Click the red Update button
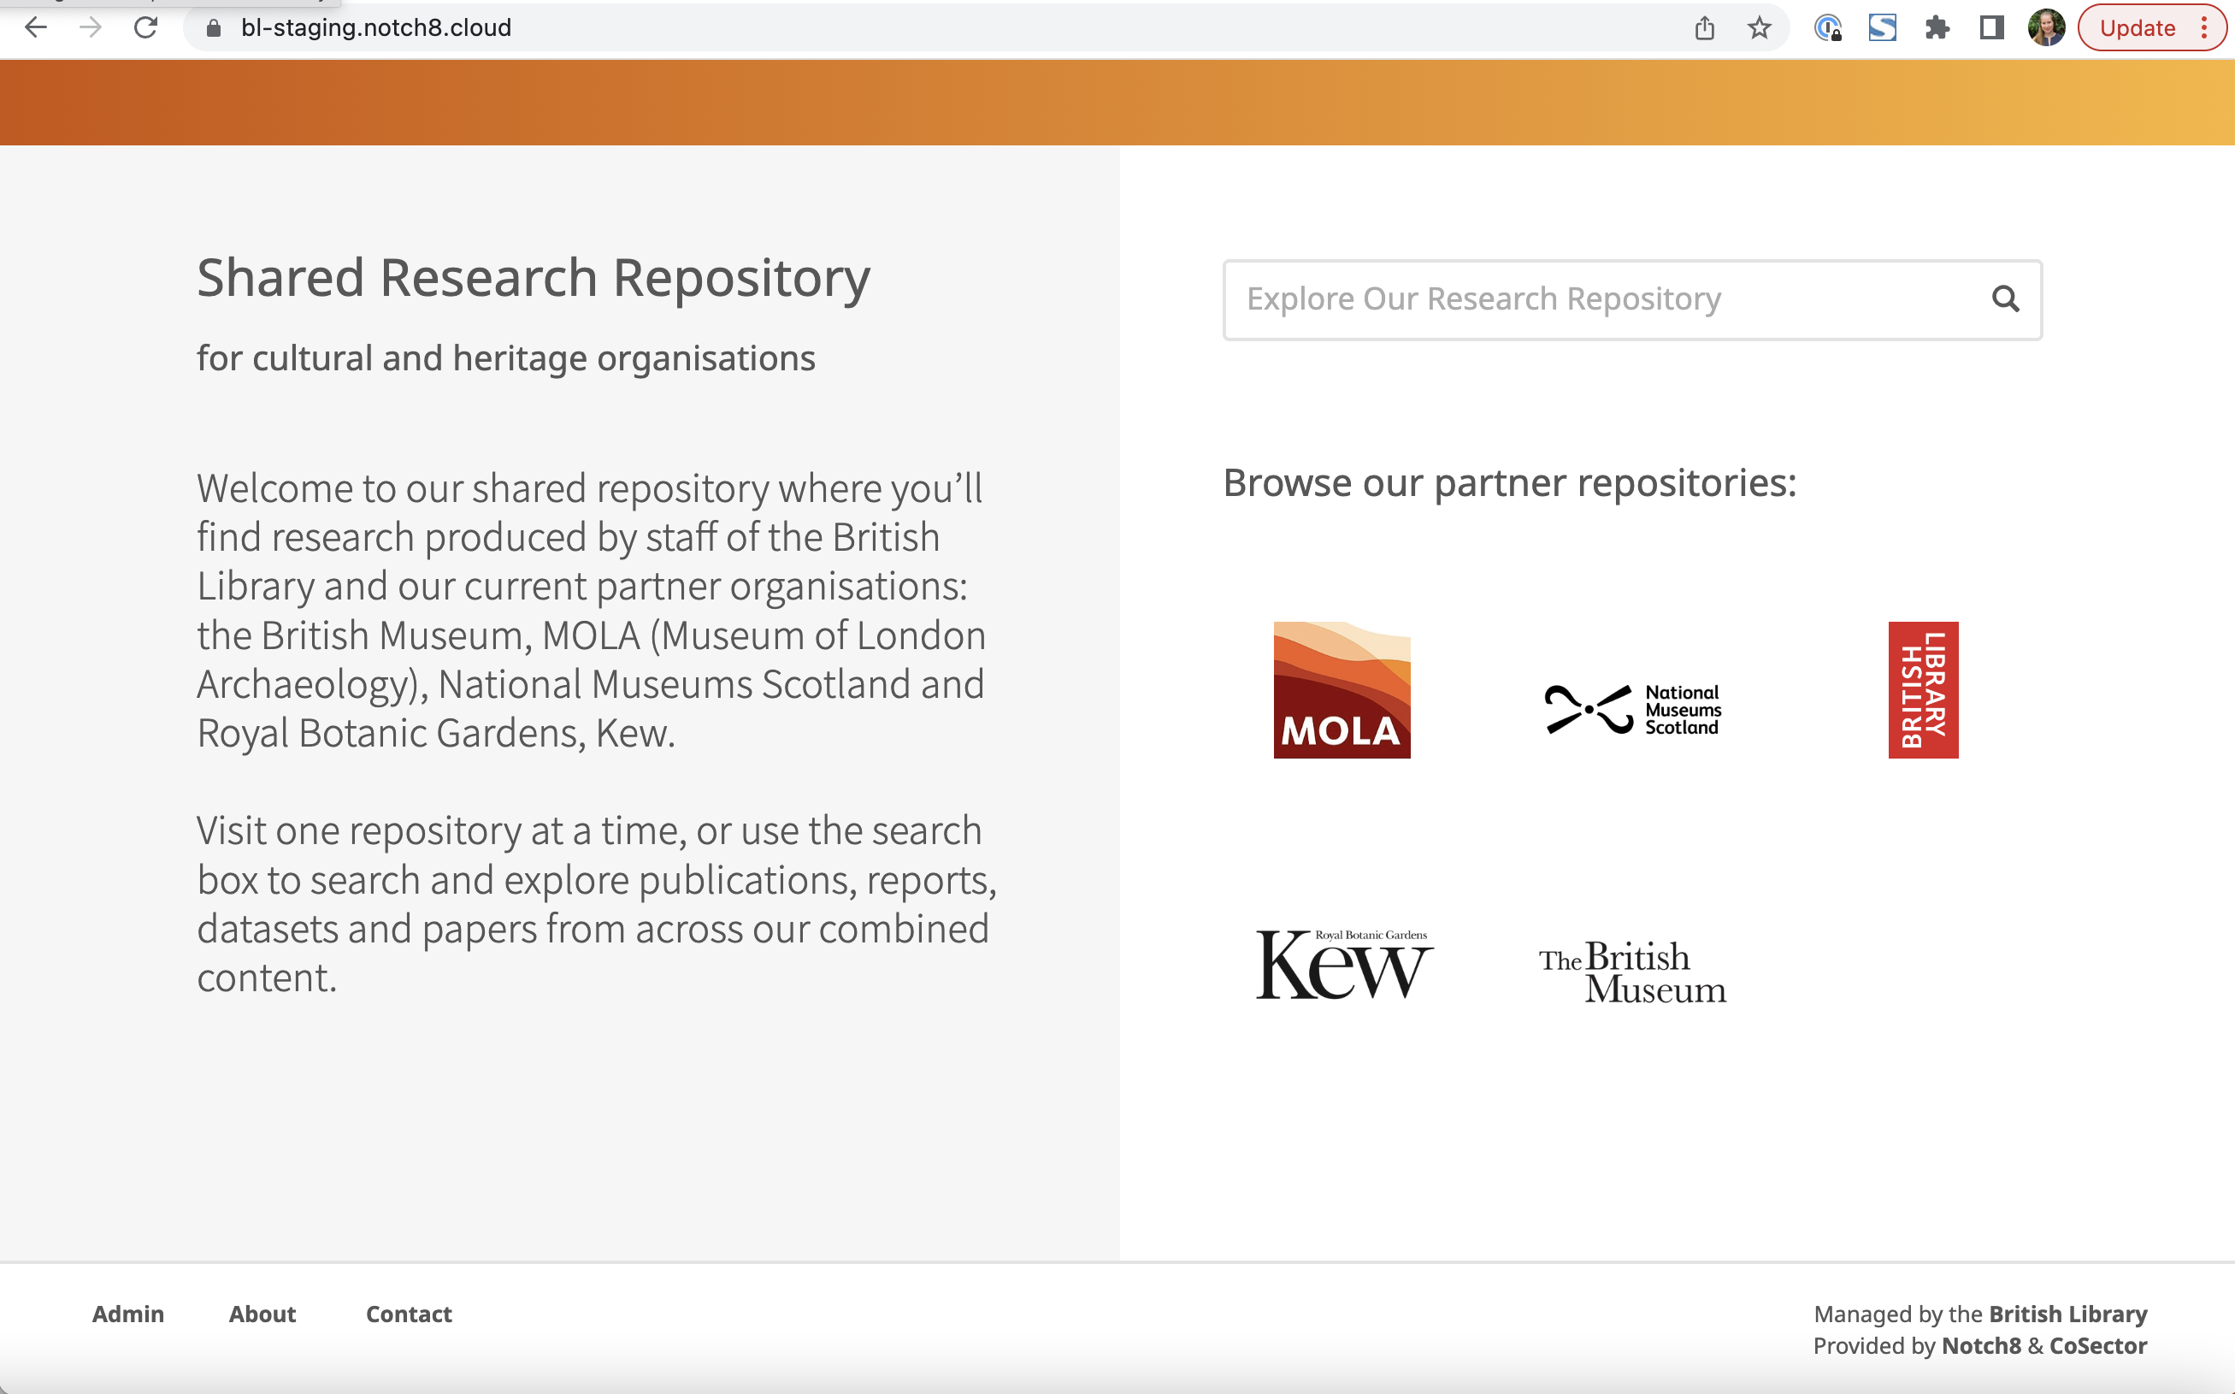Viewport: 2235px width, 1394px height. click(2138, 27)
